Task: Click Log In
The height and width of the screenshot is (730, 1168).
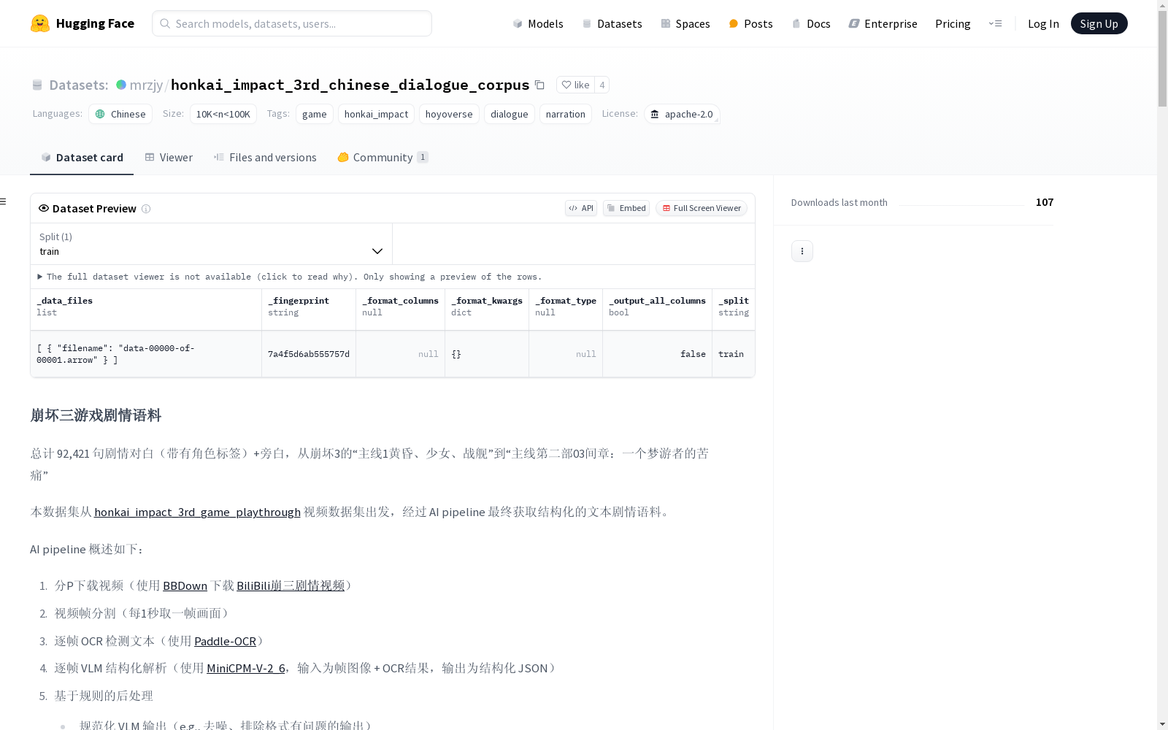Action: click(x=1043, y=23)
